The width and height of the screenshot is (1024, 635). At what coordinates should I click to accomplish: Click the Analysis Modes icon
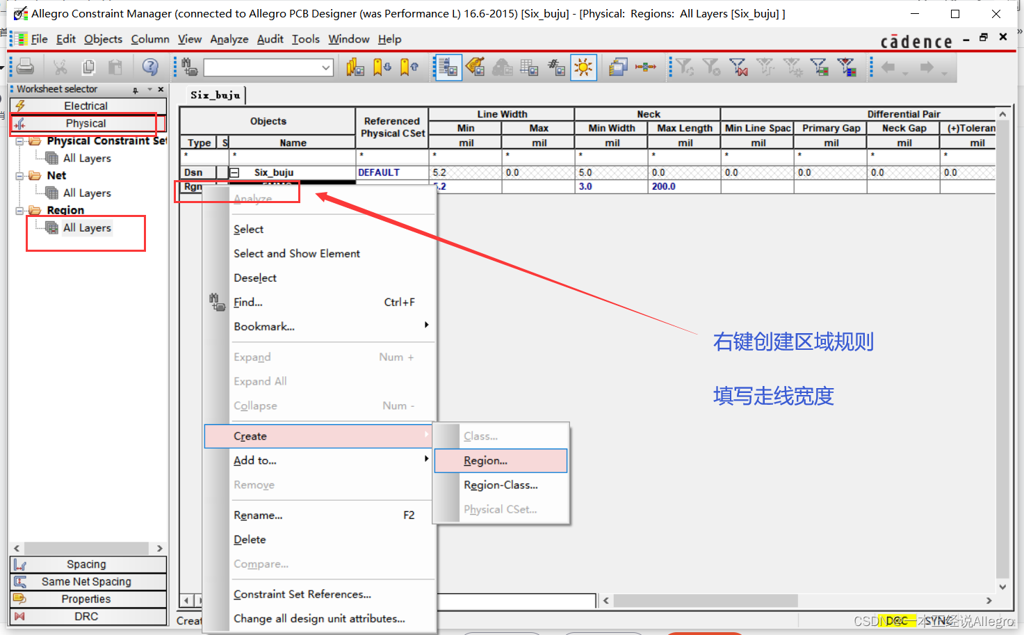point(448,67)
